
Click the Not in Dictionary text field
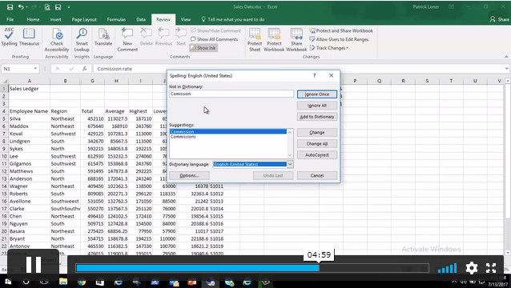[x=231, y=94]
